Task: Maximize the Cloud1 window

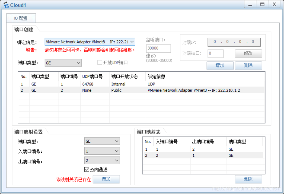Action: (x=262, y=4)
